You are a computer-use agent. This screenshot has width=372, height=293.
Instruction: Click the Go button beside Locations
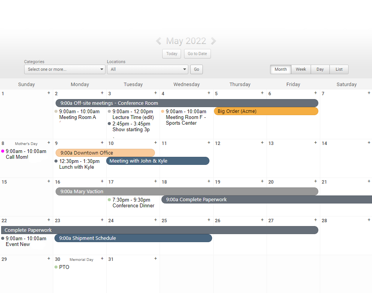(196, 69)
